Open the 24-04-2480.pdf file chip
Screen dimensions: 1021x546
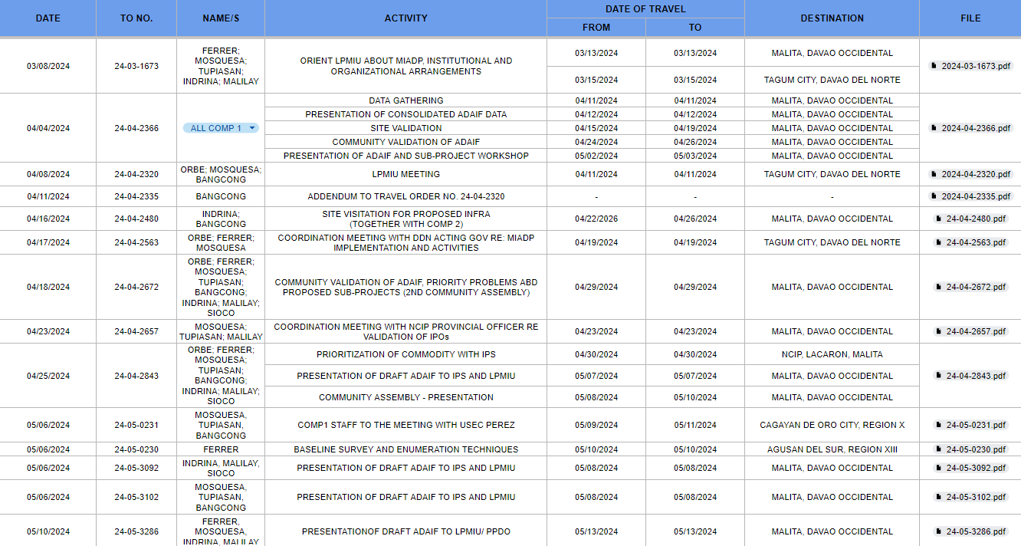970,219
